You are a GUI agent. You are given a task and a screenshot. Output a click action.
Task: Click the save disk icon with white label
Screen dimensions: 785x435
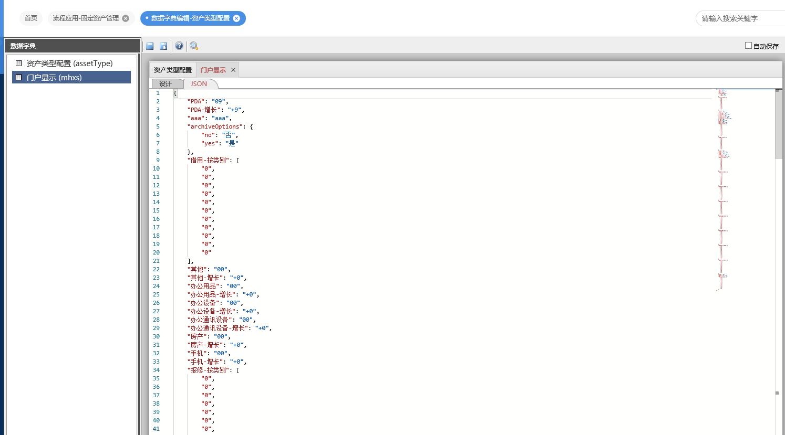[163, 46]
